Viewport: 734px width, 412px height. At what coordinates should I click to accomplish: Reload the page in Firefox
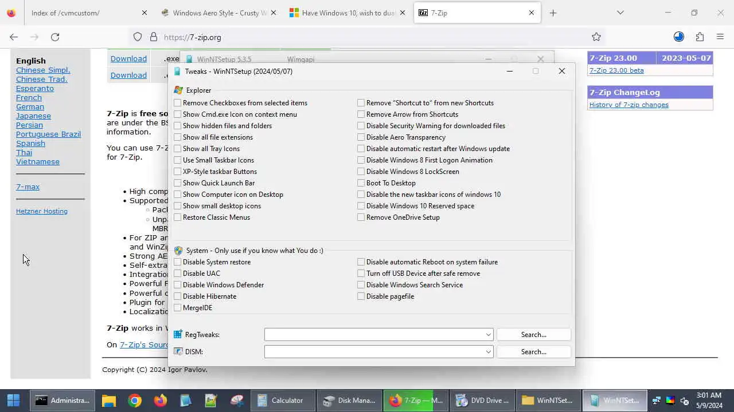point(55,37)
